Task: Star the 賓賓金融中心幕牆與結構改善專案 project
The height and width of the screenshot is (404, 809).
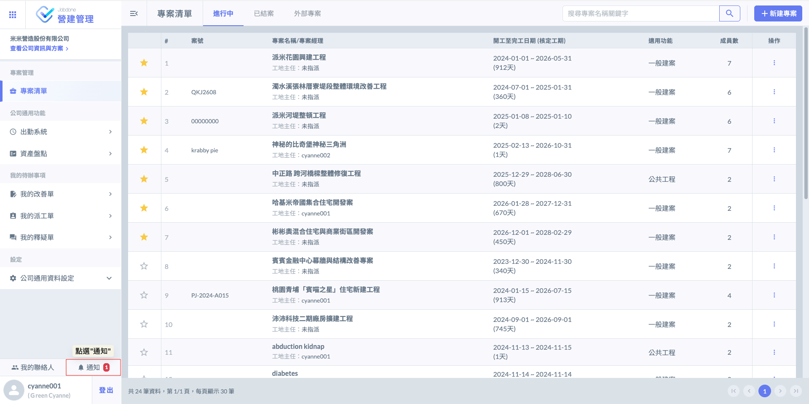Action: click(144, 266)
